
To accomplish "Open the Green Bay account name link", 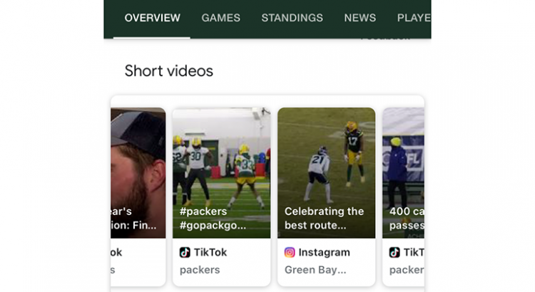I will click(315, 270).
